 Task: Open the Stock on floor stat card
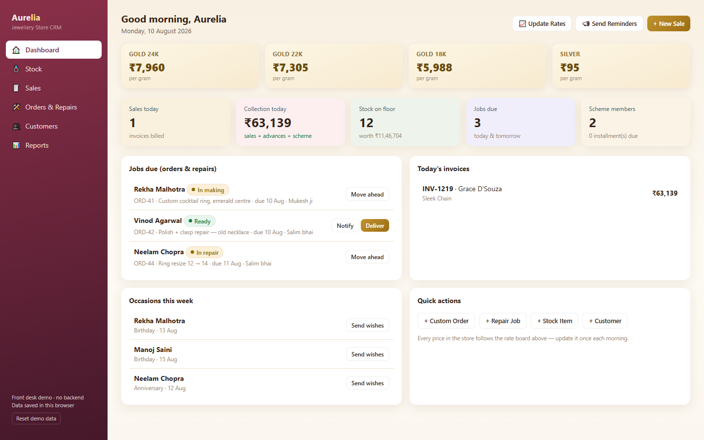click(405, 122)
